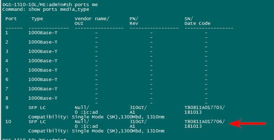Click the 'PN/' column header

(134, 19)
